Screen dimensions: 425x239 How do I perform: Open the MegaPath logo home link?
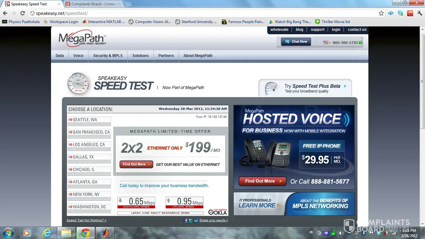[82, 38]
